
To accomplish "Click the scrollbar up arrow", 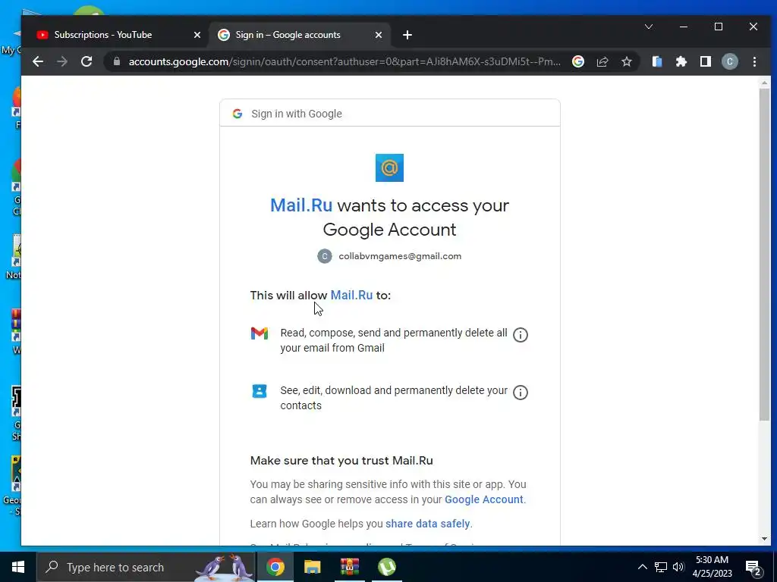I will (x=764, y=83).
